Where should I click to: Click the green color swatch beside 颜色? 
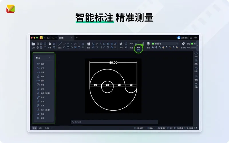[x=192, y=44]
